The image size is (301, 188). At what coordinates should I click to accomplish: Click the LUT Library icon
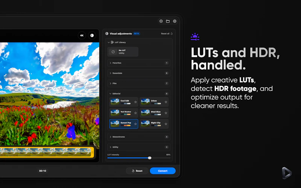click(x=112, y=42)
